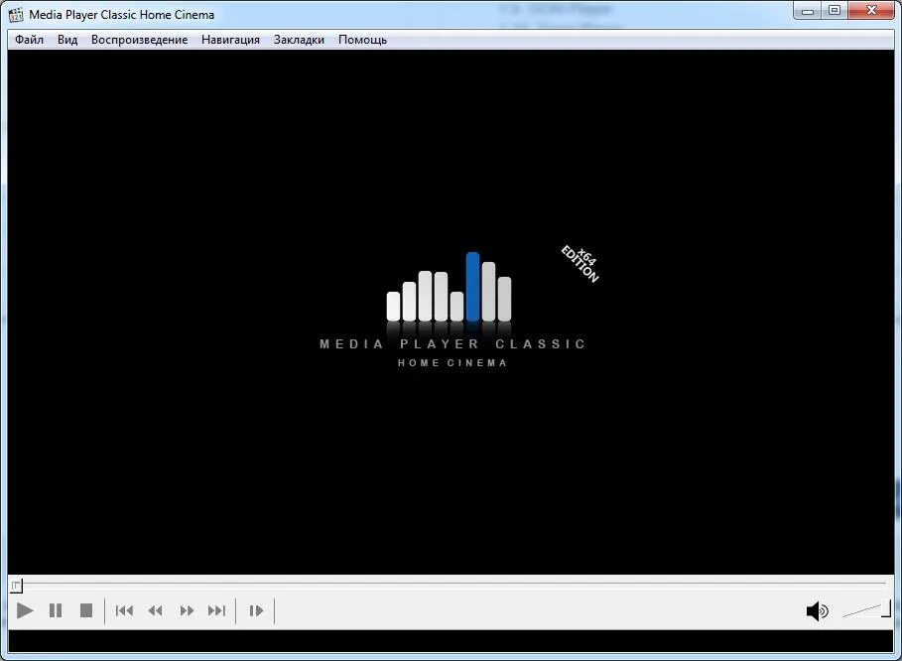Pause playback using the Pause button
902x661 pixels.
56,610
